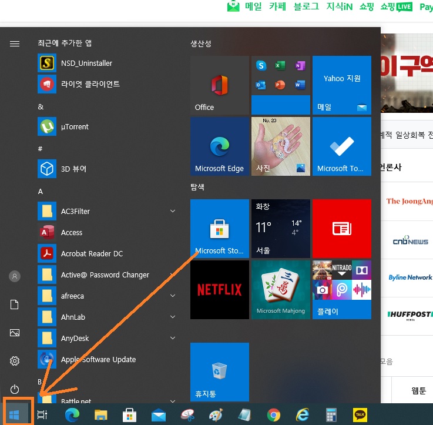Open the 휴지통 recycle bin tile

pos(220,372)
